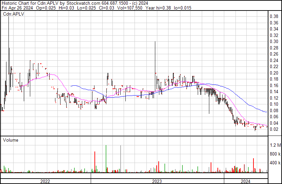
Task: Click the Volume panel label
Action: [x=11, y=140]
